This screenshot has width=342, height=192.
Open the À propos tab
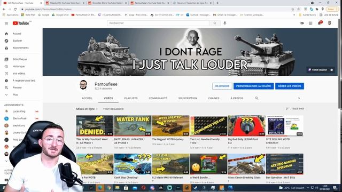coord(237,98)
